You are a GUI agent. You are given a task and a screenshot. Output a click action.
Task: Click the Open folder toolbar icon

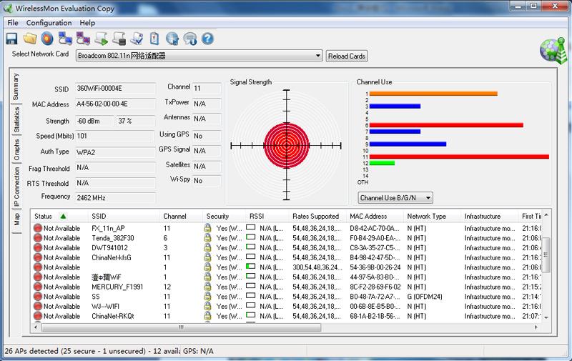[29, 39]
